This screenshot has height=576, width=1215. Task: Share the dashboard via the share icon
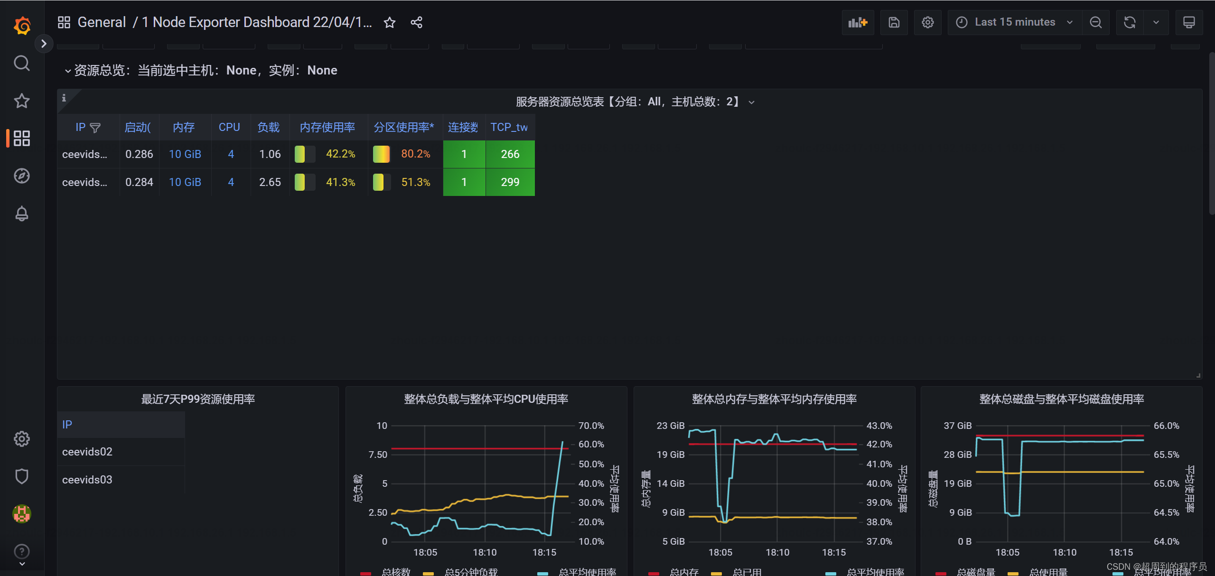click(416, 22)
